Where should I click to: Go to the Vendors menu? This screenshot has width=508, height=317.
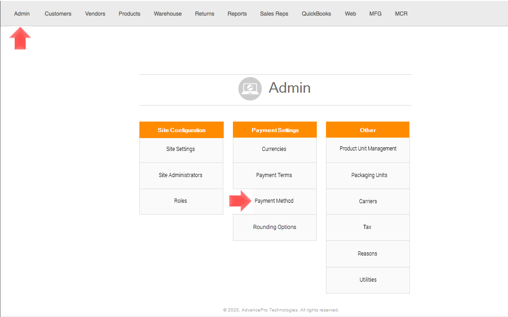point(95,14)
